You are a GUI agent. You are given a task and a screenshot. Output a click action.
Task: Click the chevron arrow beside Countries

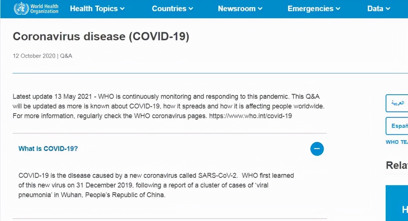pyautogui.click(x=191, y=9)
